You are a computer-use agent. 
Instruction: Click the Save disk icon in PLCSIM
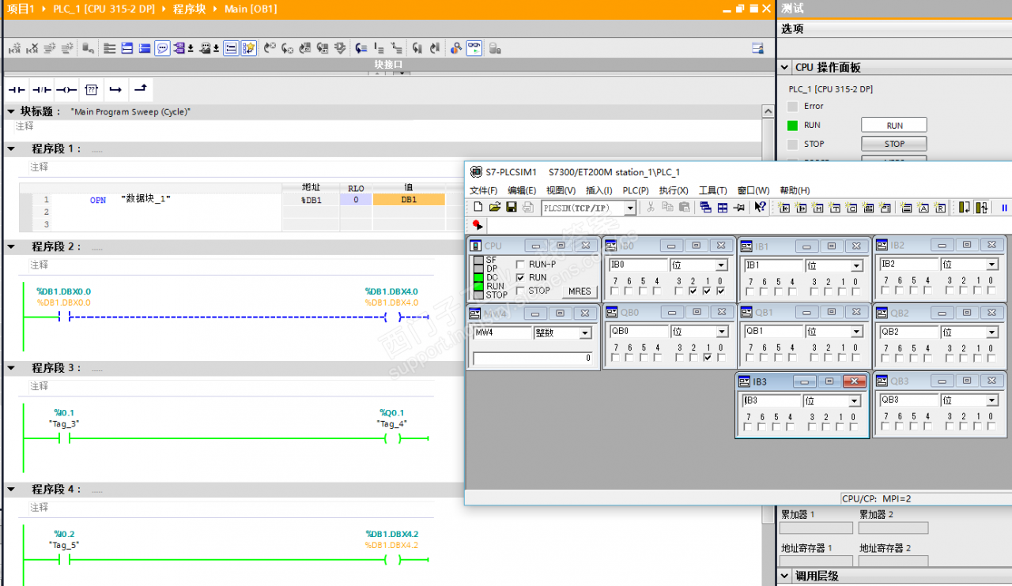pos(512,208)
